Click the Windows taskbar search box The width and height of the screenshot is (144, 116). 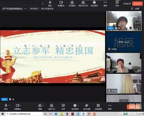coord(24,114)
